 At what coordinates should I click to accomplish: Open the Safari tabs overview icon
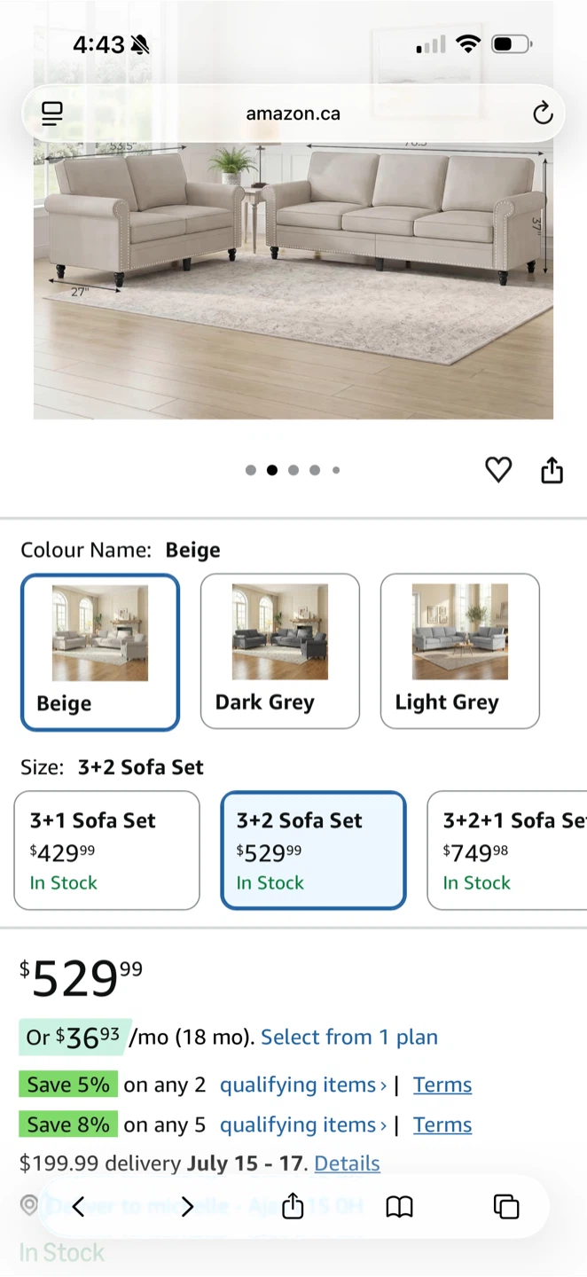click(x=506, y=1206)
